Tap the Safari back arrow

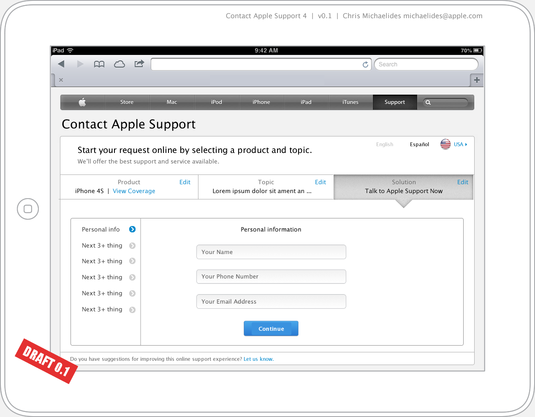pos(61,64)
